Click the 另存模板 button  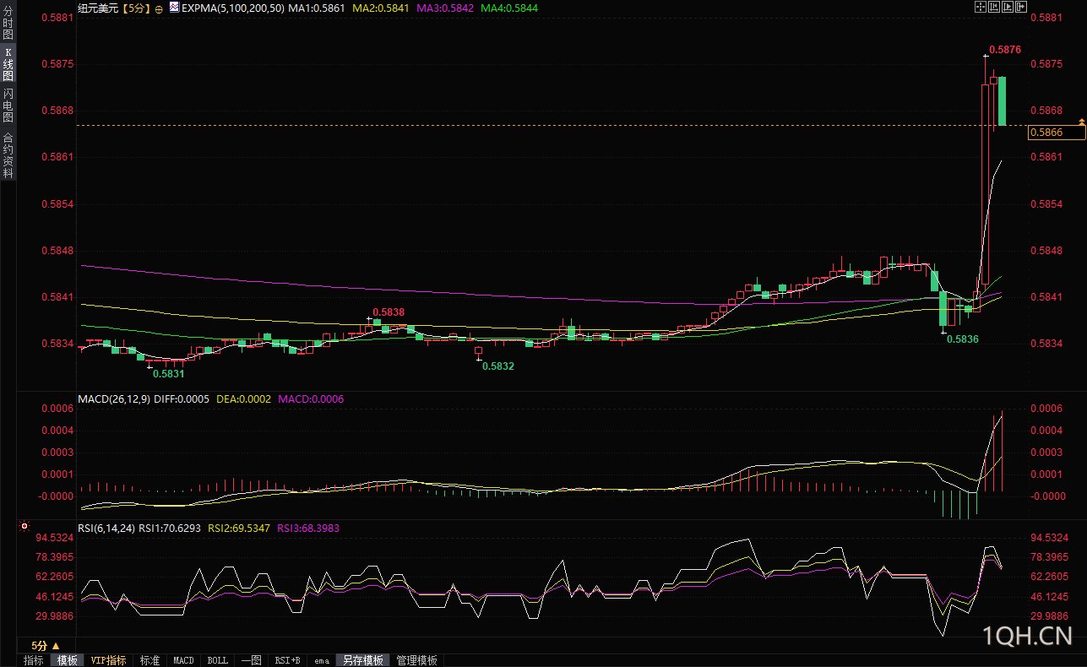(x=363, y=660)
